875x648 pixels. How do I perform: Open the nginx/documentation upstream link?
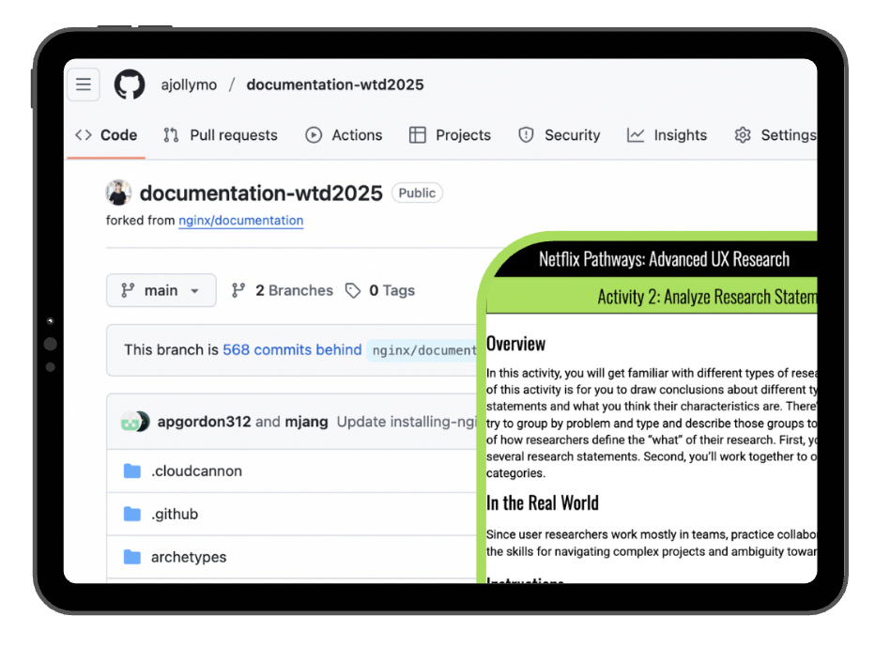(x=241, y=221)
